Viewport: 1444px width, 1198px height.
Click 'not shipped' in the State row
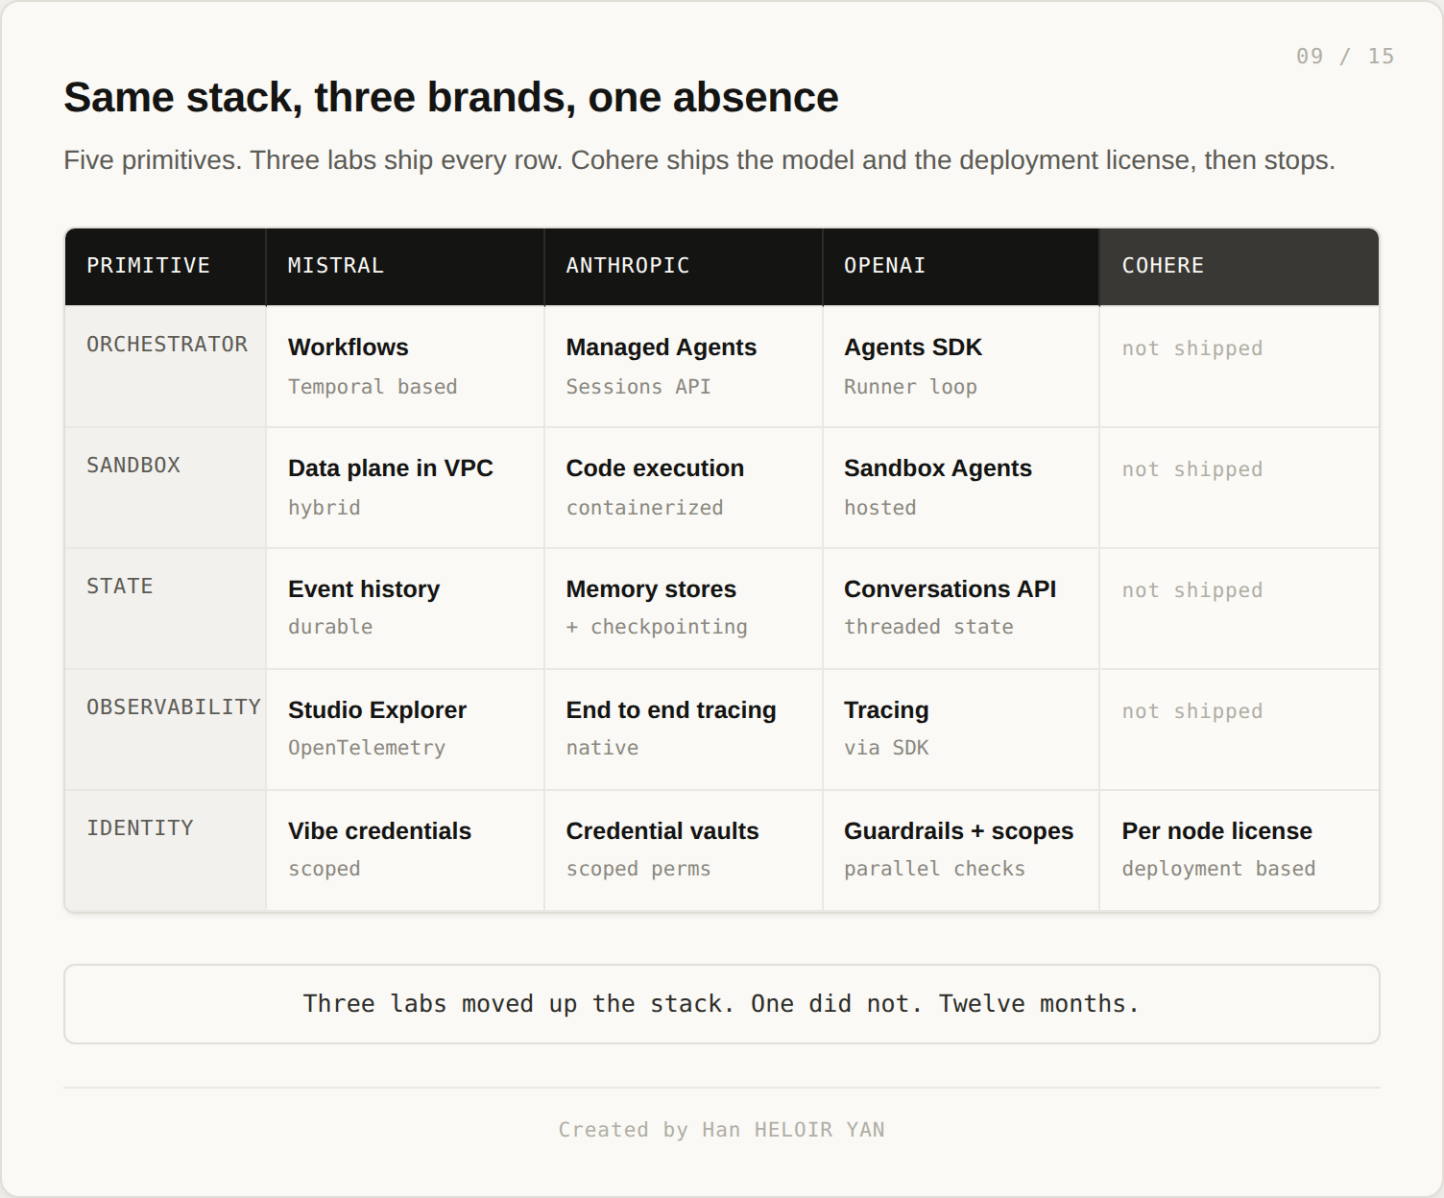pyautogui.click(x=1192, y=590)
